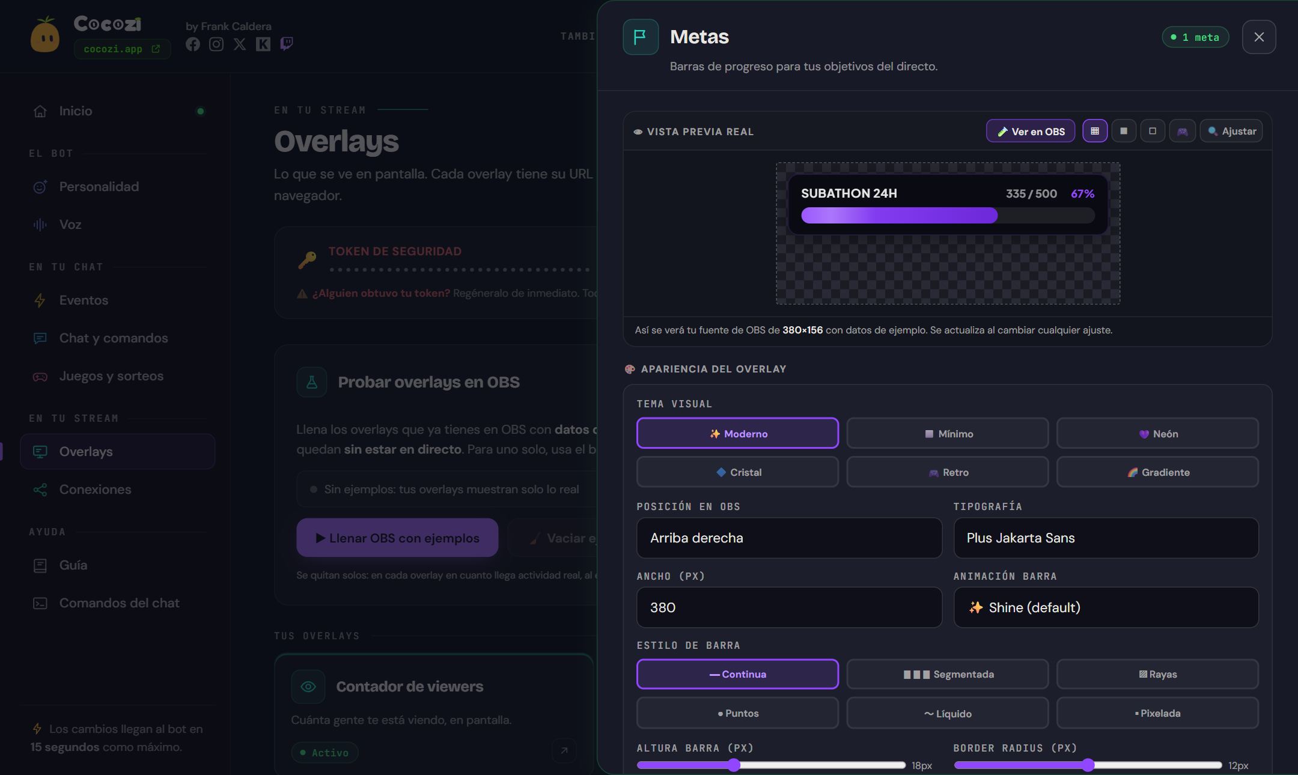The width and height of the screenshot is (1298, 775).
Task: Open Personalidad in the sidebar
Action: [118, 187]
